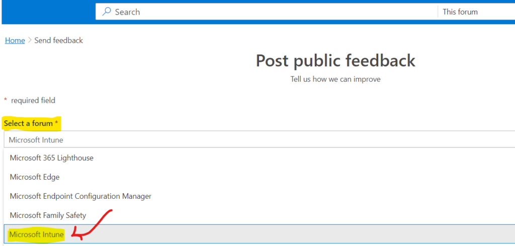The width and height of the screenshot is (515, 246).
Task: Click the "Send feedback" breadcrumb text
Action: [58, 40]
